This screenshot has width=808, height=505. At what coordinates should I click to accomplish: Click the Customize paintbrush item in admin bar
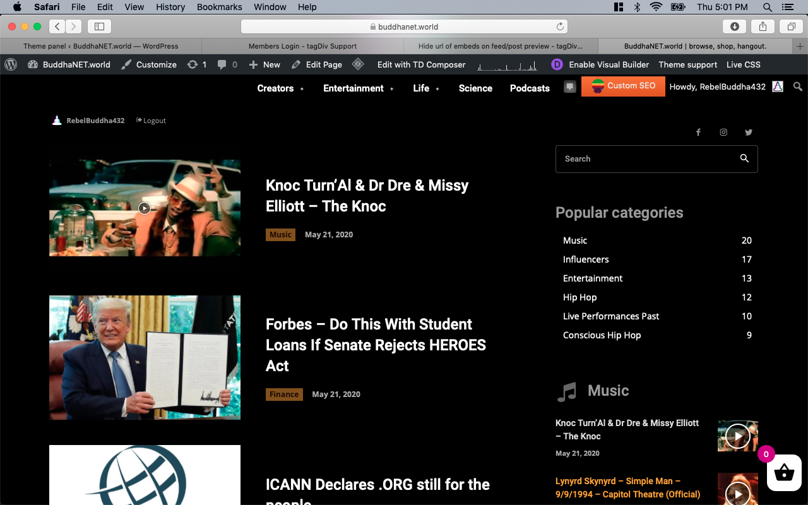tap(149, 64)
